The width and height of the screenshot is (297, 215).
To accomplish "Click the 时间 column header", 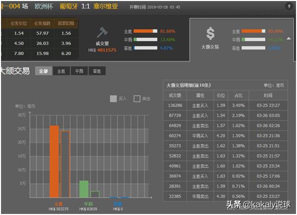I will 268,95.
